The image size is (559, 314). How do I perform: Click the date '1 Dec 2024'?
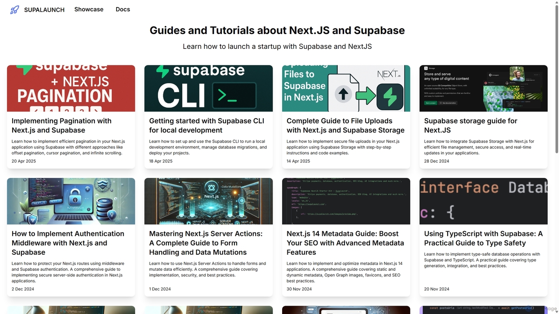tap(160, 289)
